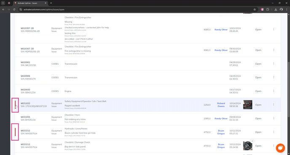Open a new browser tab
Screen dimensions: 290x155
tap(51, 3)
